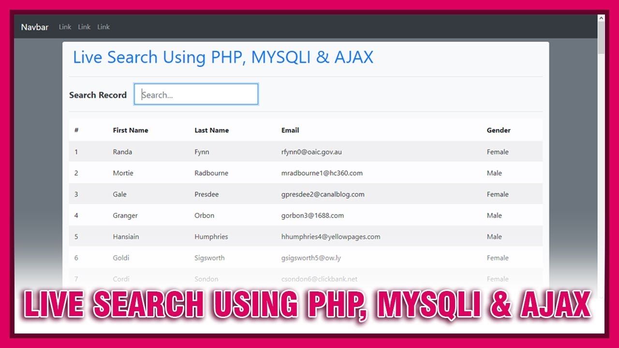Click Gender cell in Granger's row
Image resolution: width=619 pixels, height=348 pixels.
494,216
